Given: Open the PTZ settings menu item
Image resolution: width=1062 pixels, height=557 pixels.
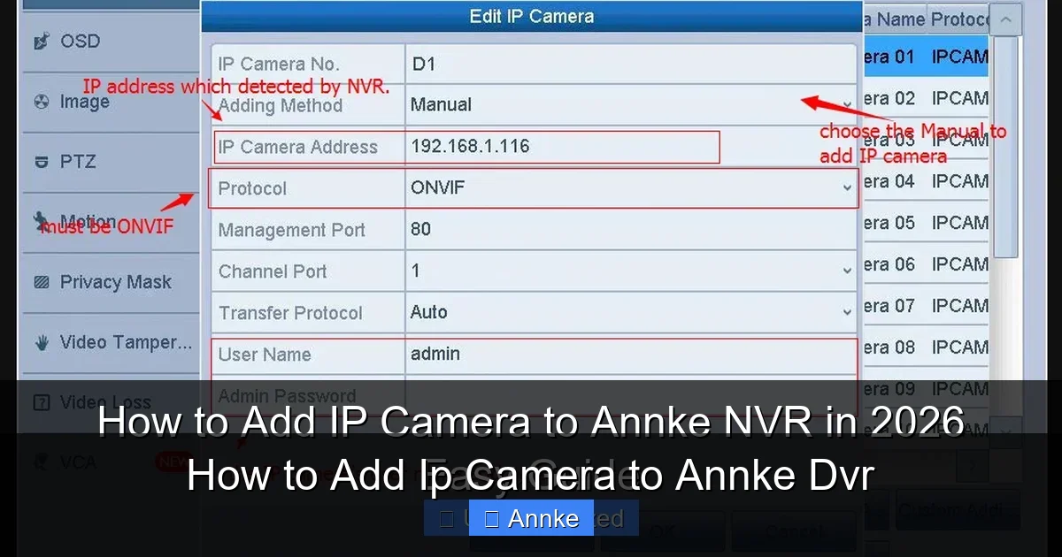Looking at the screenshot, I should (x=110, y=162).
